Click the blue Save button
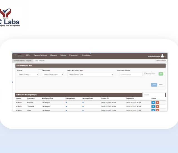This screenshot has height=153, width=178. pyautogui.click(x=154, y=85)
